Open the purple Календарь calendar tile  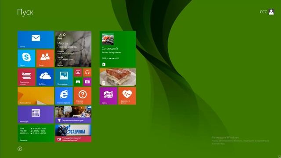point(36,115)
